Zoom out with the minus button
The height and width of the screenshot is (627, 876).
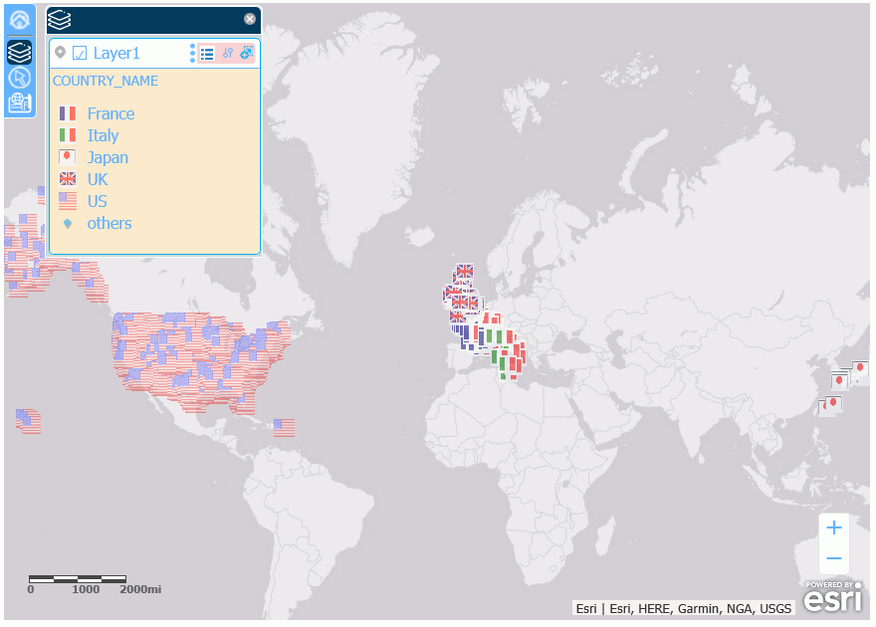click(833, 558)
